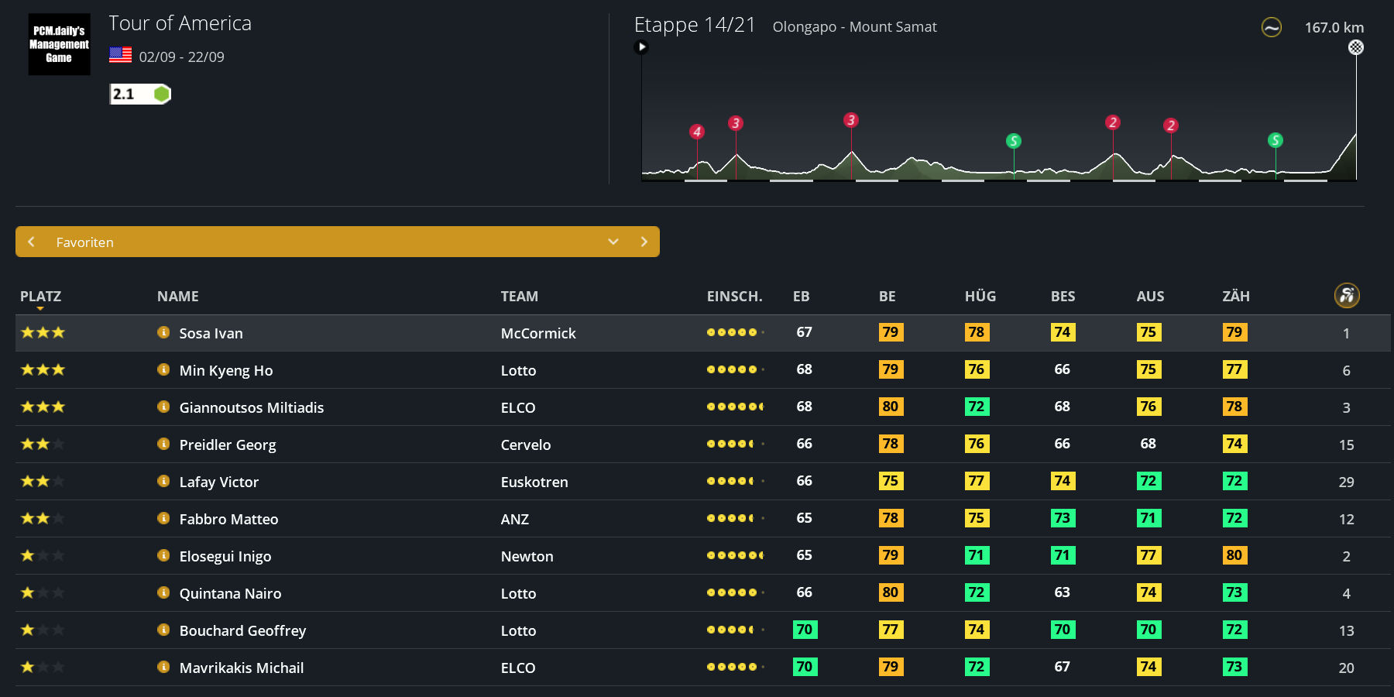
Task: Open the info icon beside Quintana Nairo
Action: 163,592
